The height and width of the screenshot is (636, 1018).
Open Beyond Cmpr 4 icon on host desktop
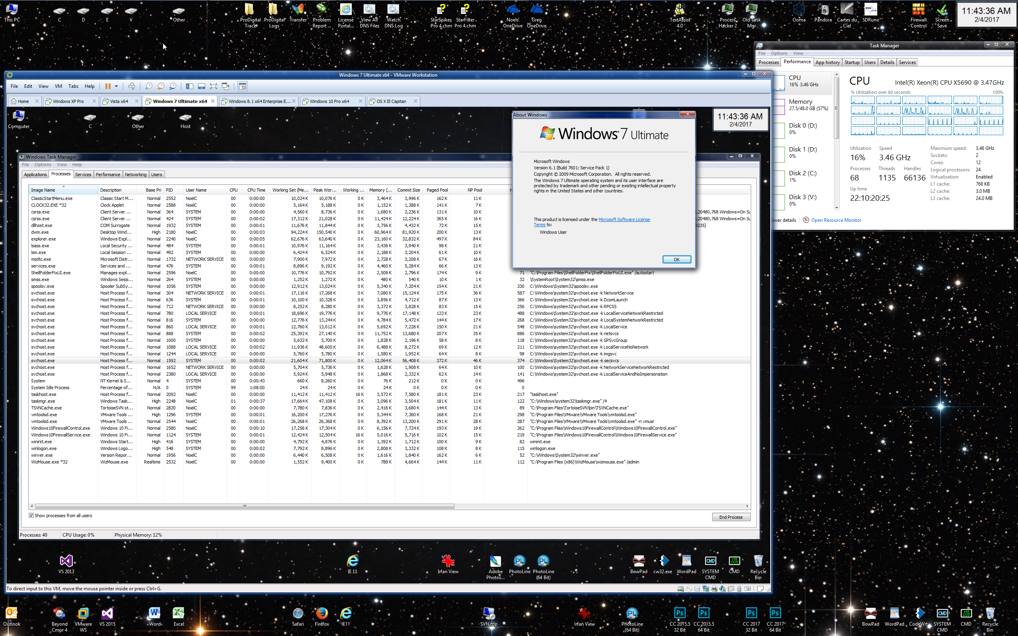point(59,620)
